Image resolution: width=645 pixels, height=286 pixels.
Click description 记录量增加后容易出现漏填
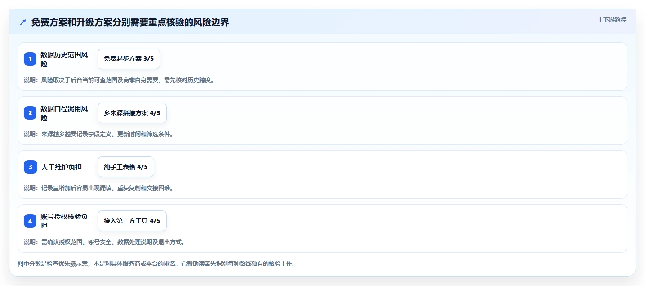click(98, 188)
